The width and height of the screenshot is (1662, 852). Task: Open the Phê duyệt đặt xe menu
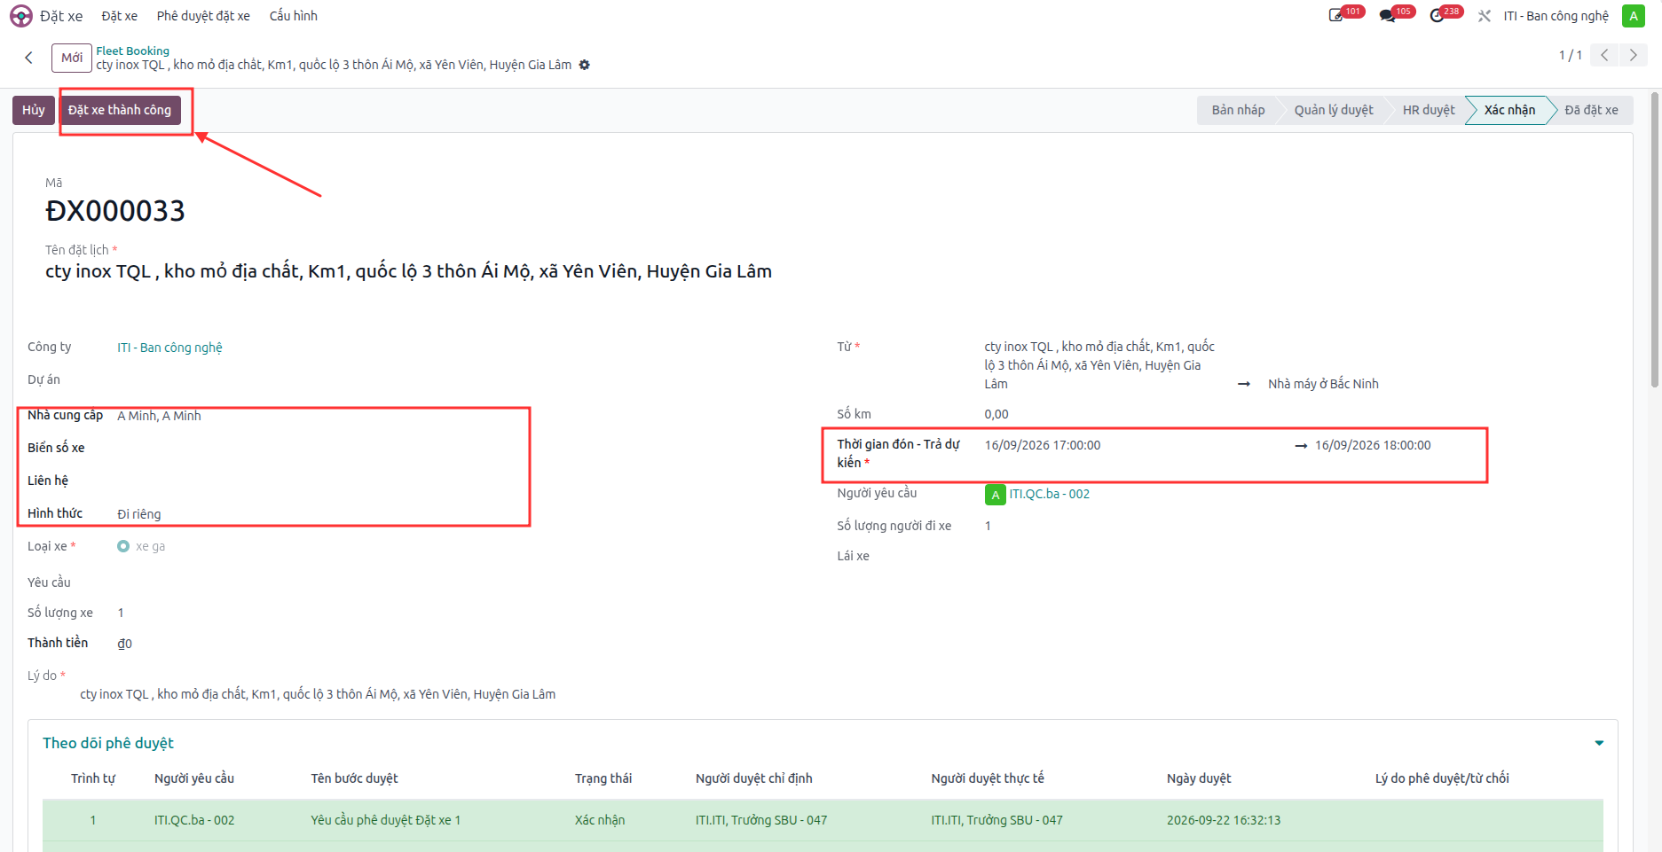pos(203,16)
